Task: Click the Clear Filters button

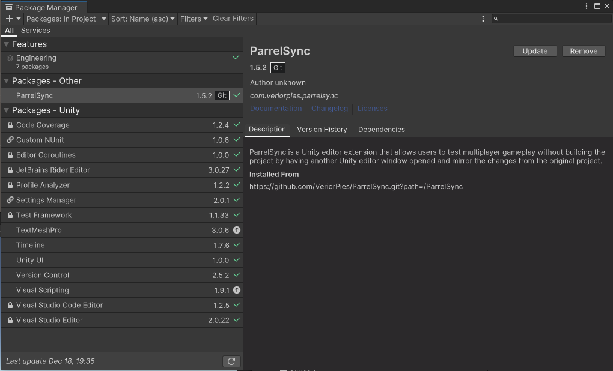Action: coord(233,19)
